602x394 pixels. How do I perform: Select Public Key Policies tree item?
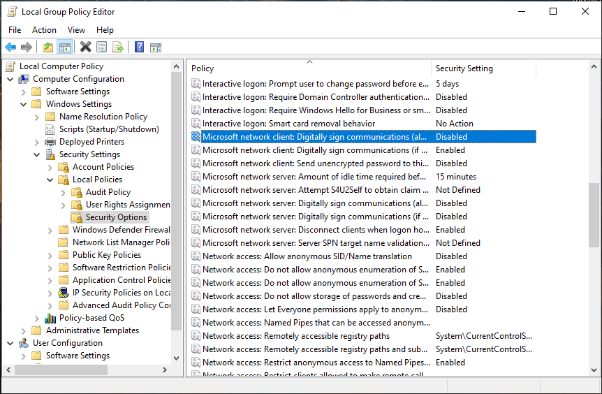point(107,255)
